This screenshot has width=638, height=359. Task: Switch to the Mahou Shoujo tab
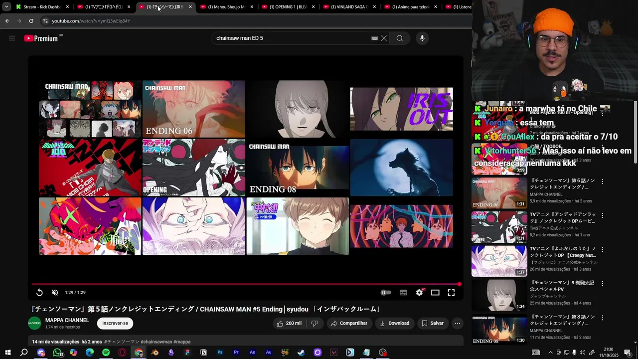coord(227,7)
